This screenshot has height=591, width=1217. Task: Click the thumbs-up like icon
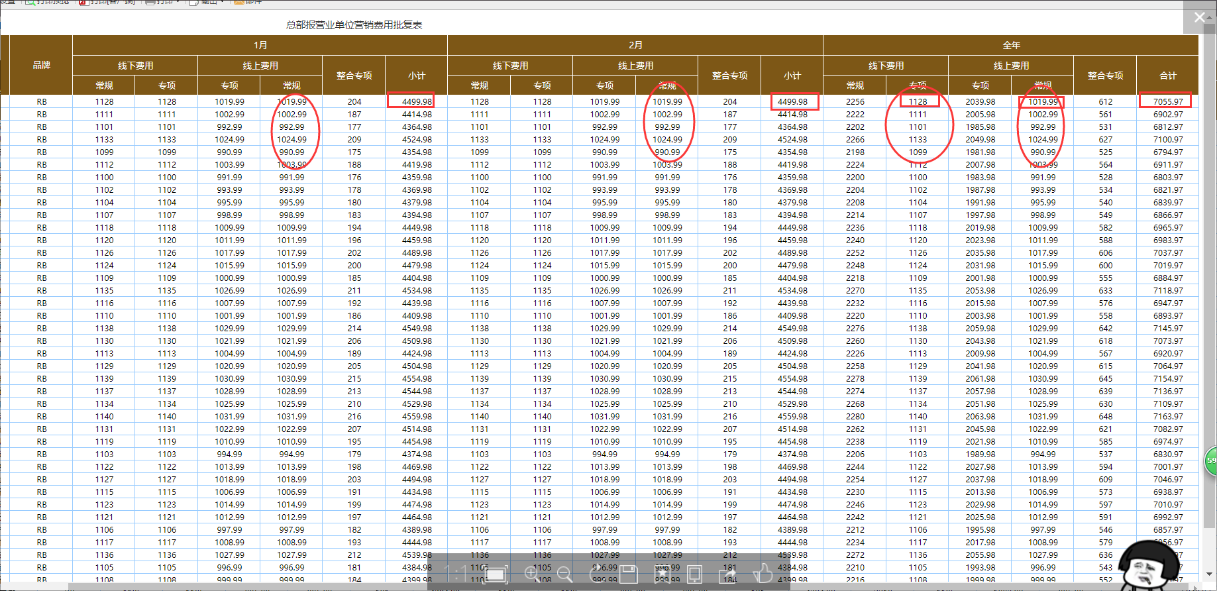pyautogui.click(x=763, y=574)
